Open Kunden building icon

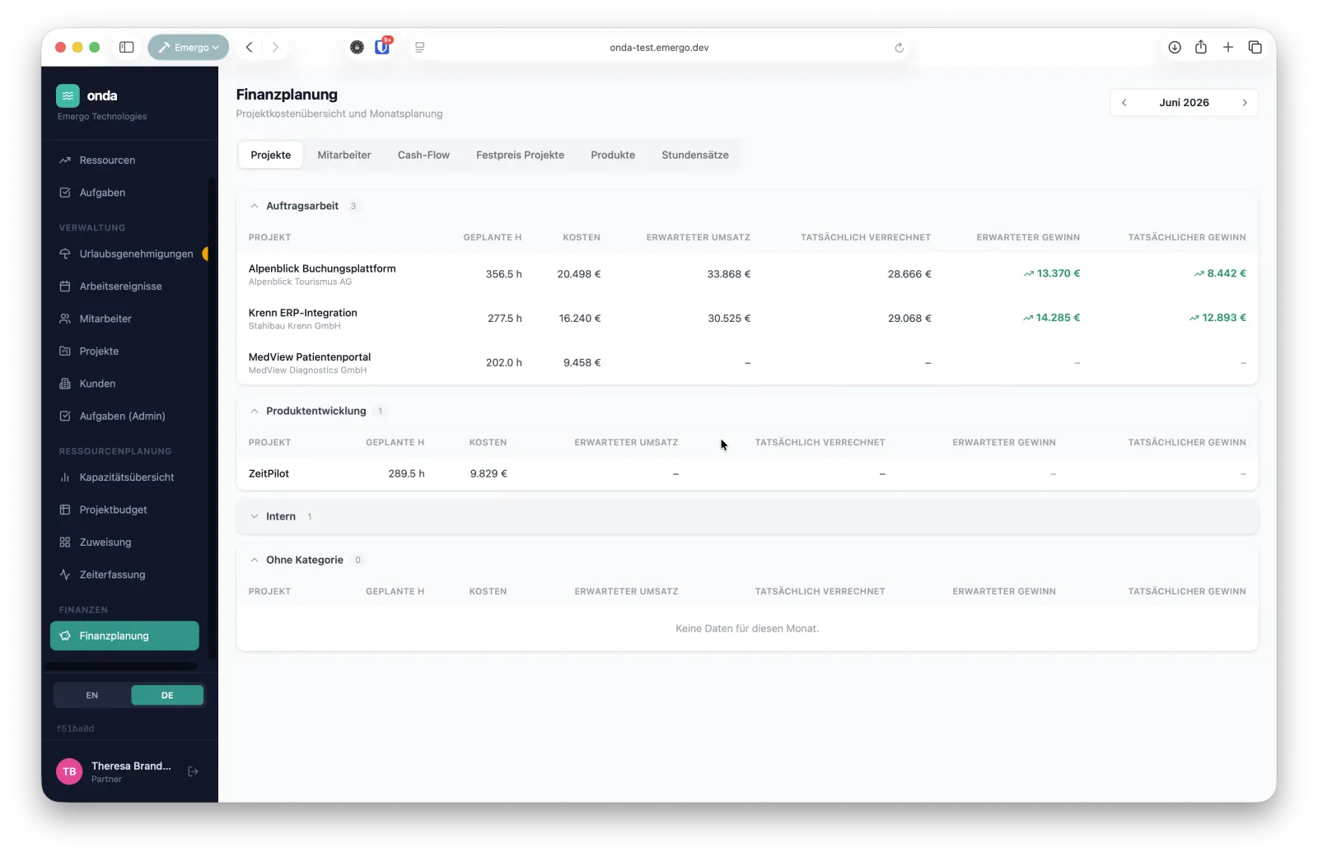click(65, 384)
